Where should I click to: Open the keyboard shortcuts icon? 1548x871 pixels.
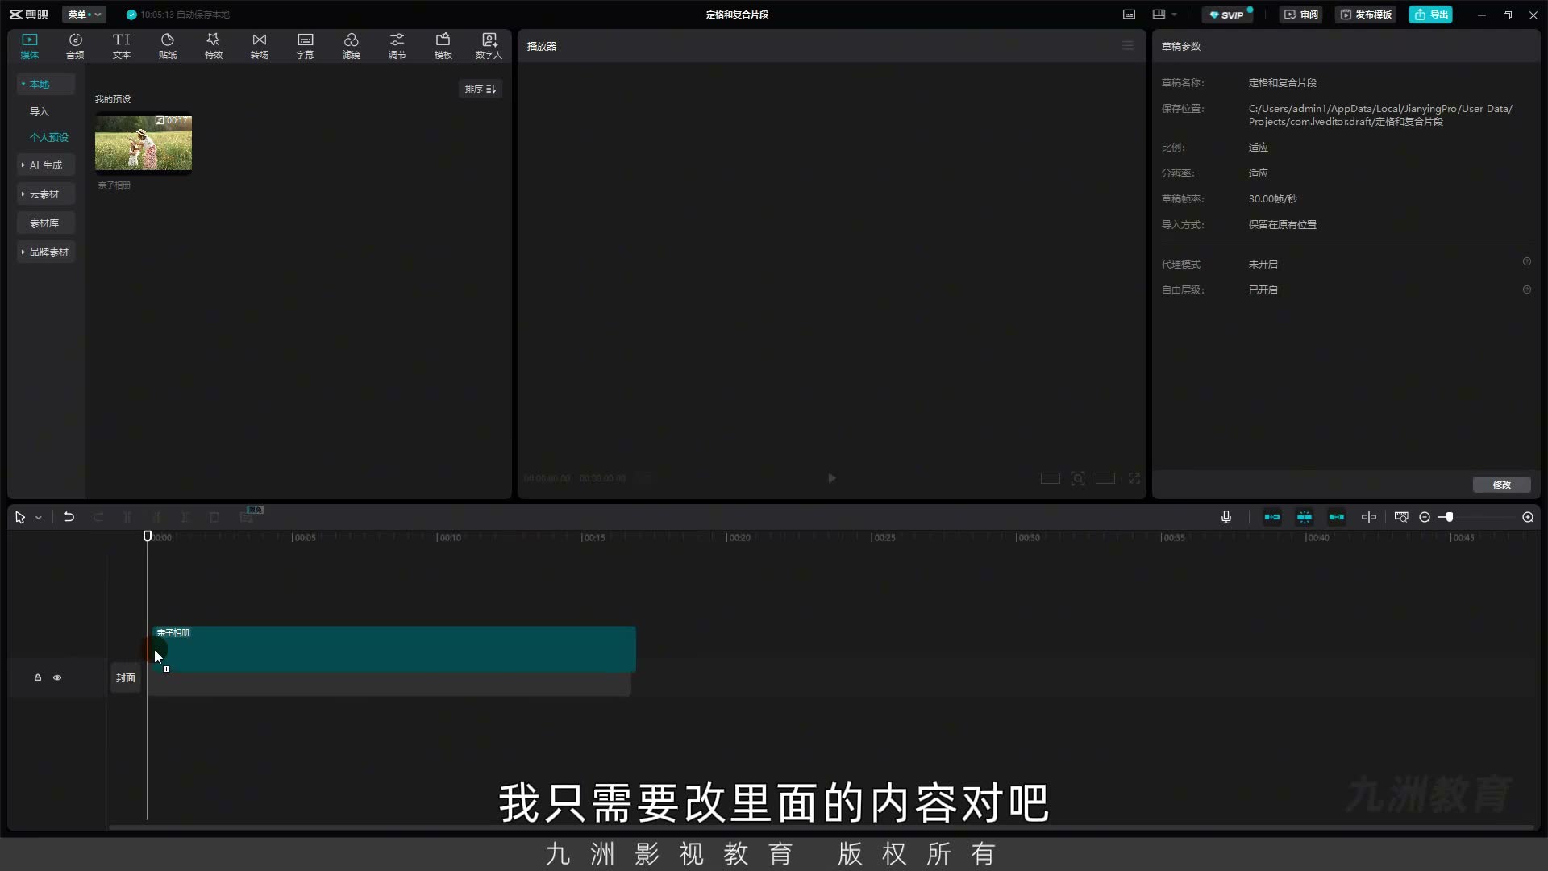coord(1129,15)
